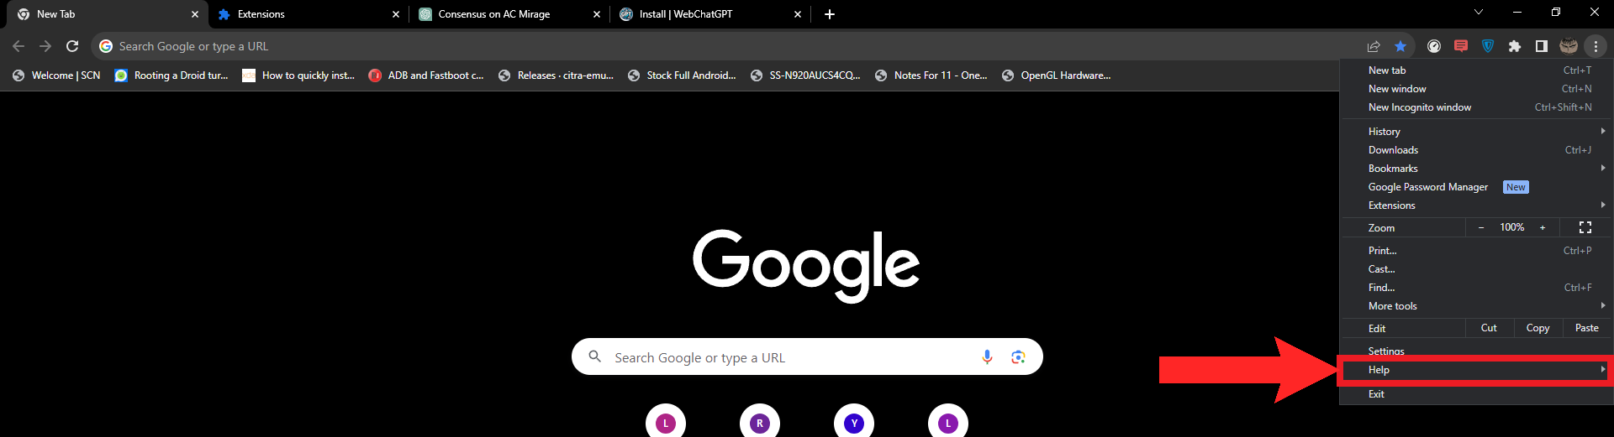1614x437 pixels.
Task: Open the pink L shortcut tile
Action: (666, 423)
